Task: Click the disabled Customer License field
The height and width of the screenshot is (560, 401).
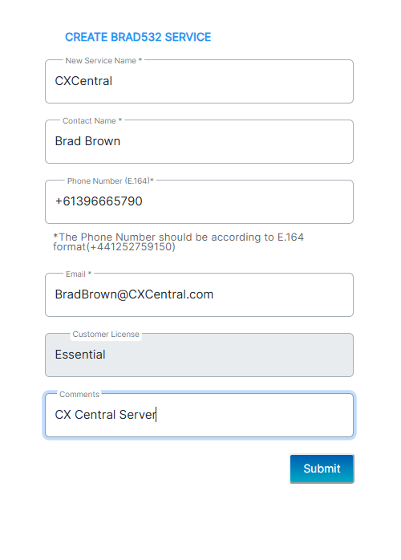Action: [199, 355]
